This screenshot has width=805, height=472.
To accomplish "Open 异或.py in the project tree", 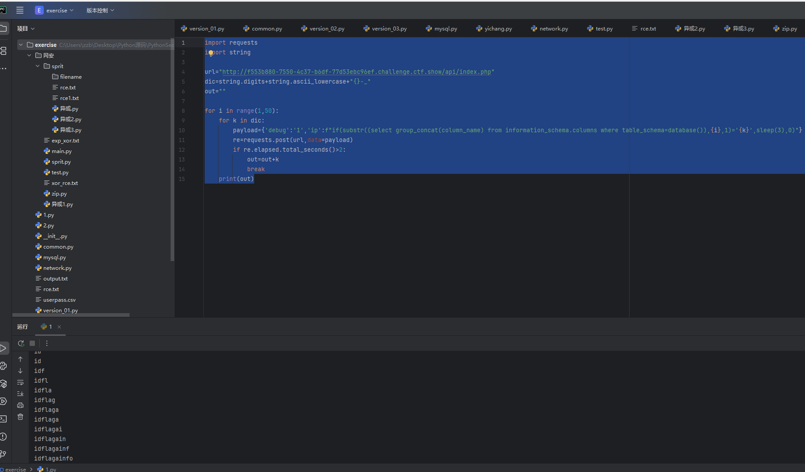I will click(x=65, y=108).
